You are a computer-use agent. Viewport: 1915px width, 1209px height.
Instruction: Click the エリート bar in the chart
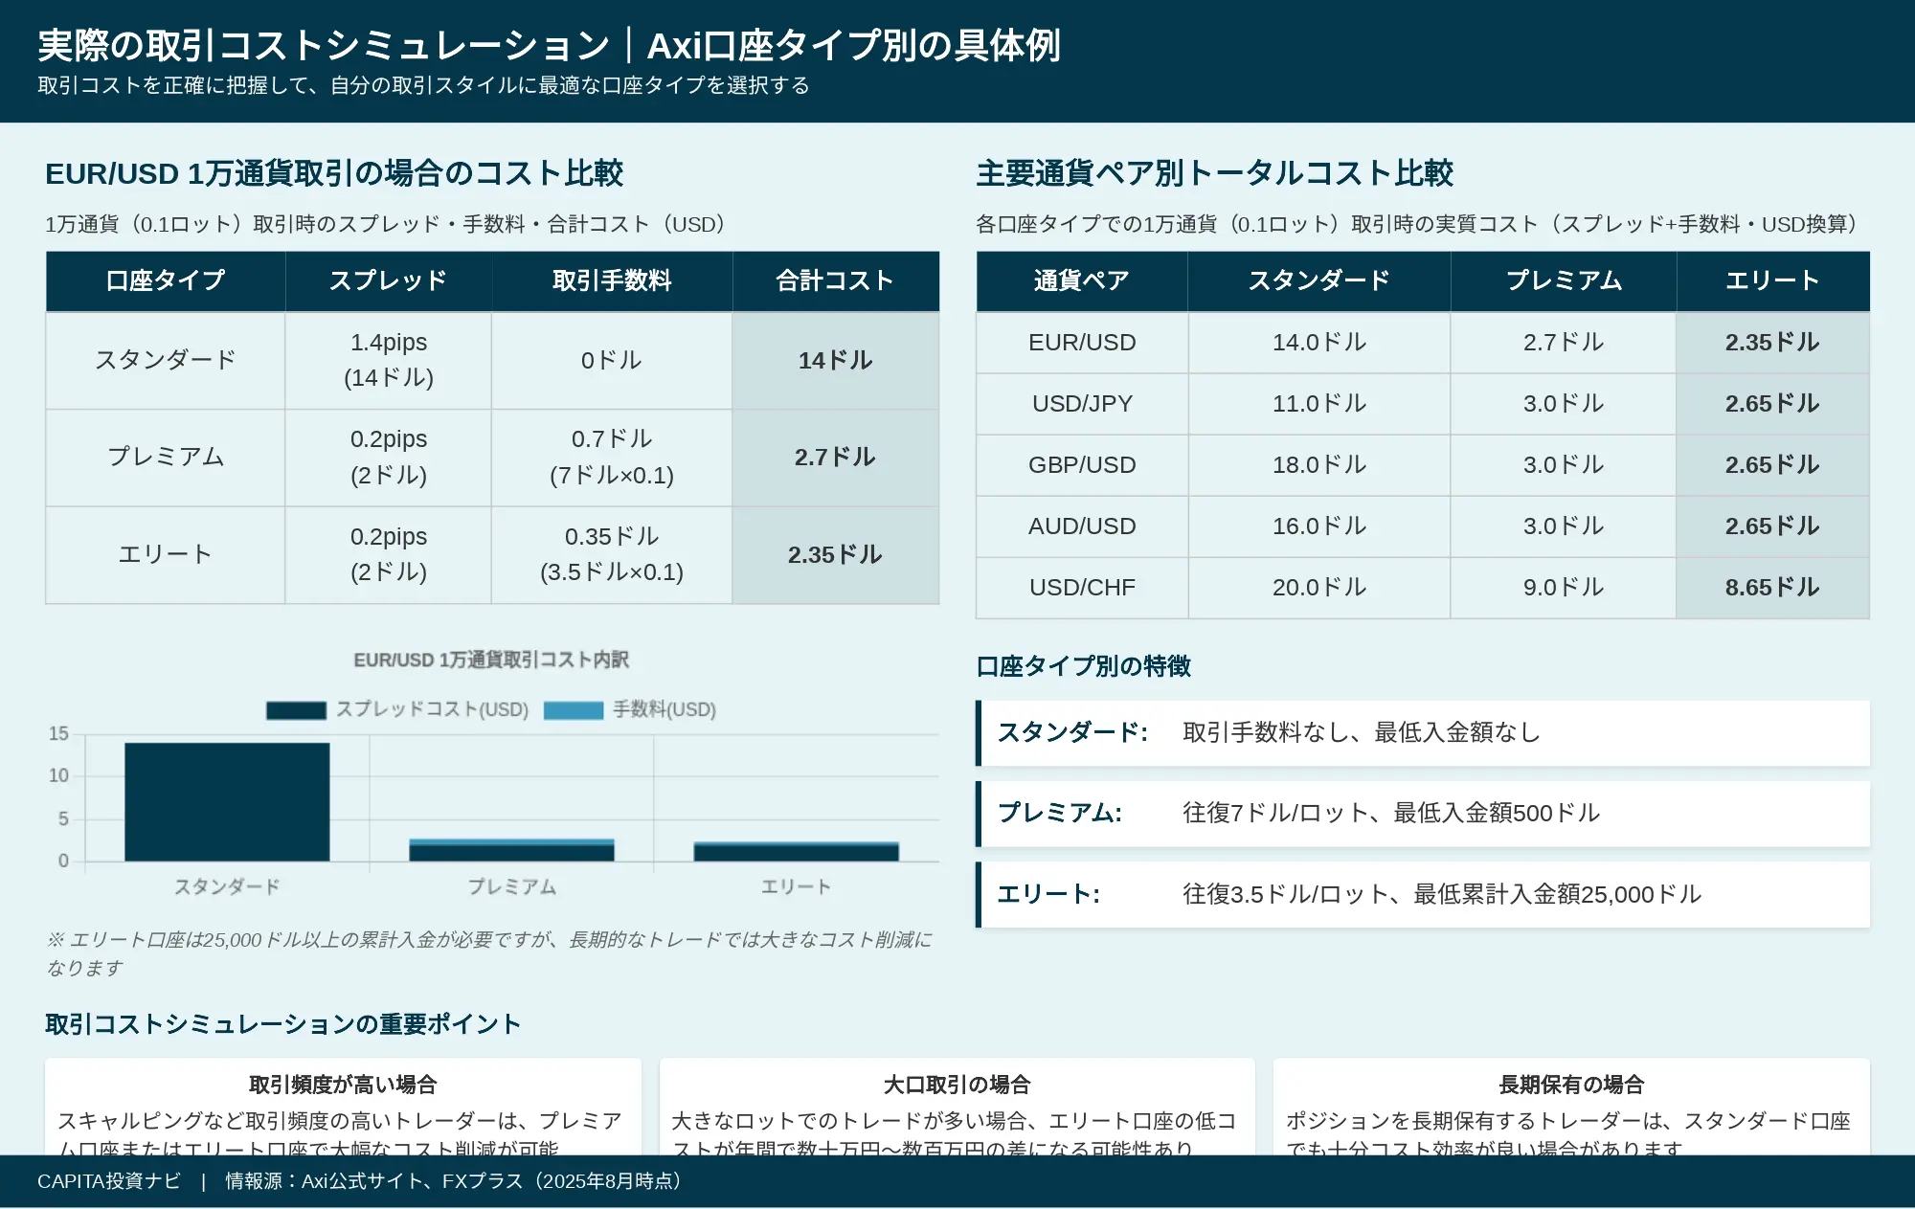point(796,852)
